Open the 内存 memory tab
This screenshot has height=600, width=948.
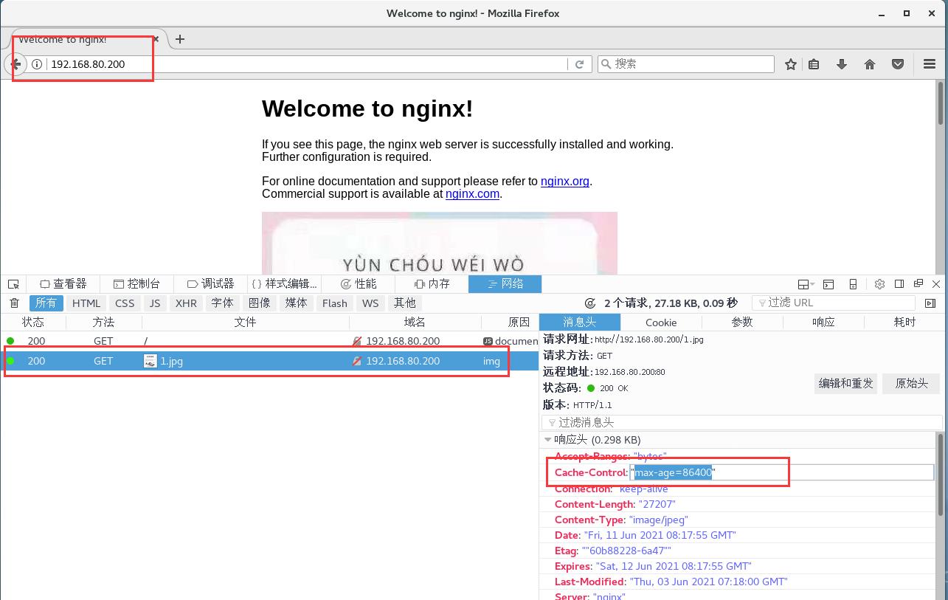point(432,284)
